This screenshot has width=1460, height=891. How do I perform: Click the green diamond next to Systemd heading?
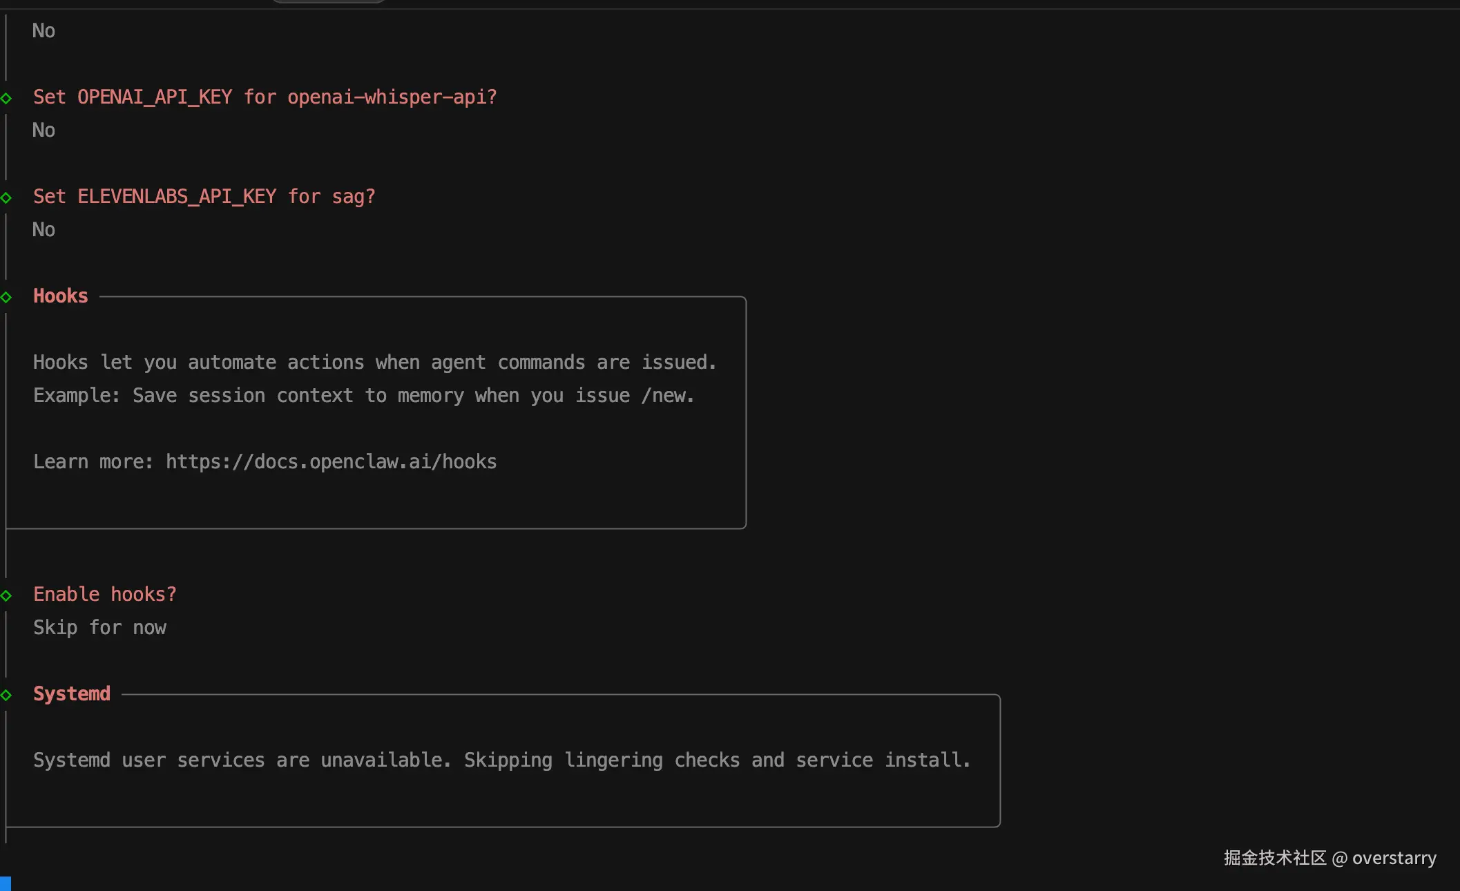(x=6, y=695)
